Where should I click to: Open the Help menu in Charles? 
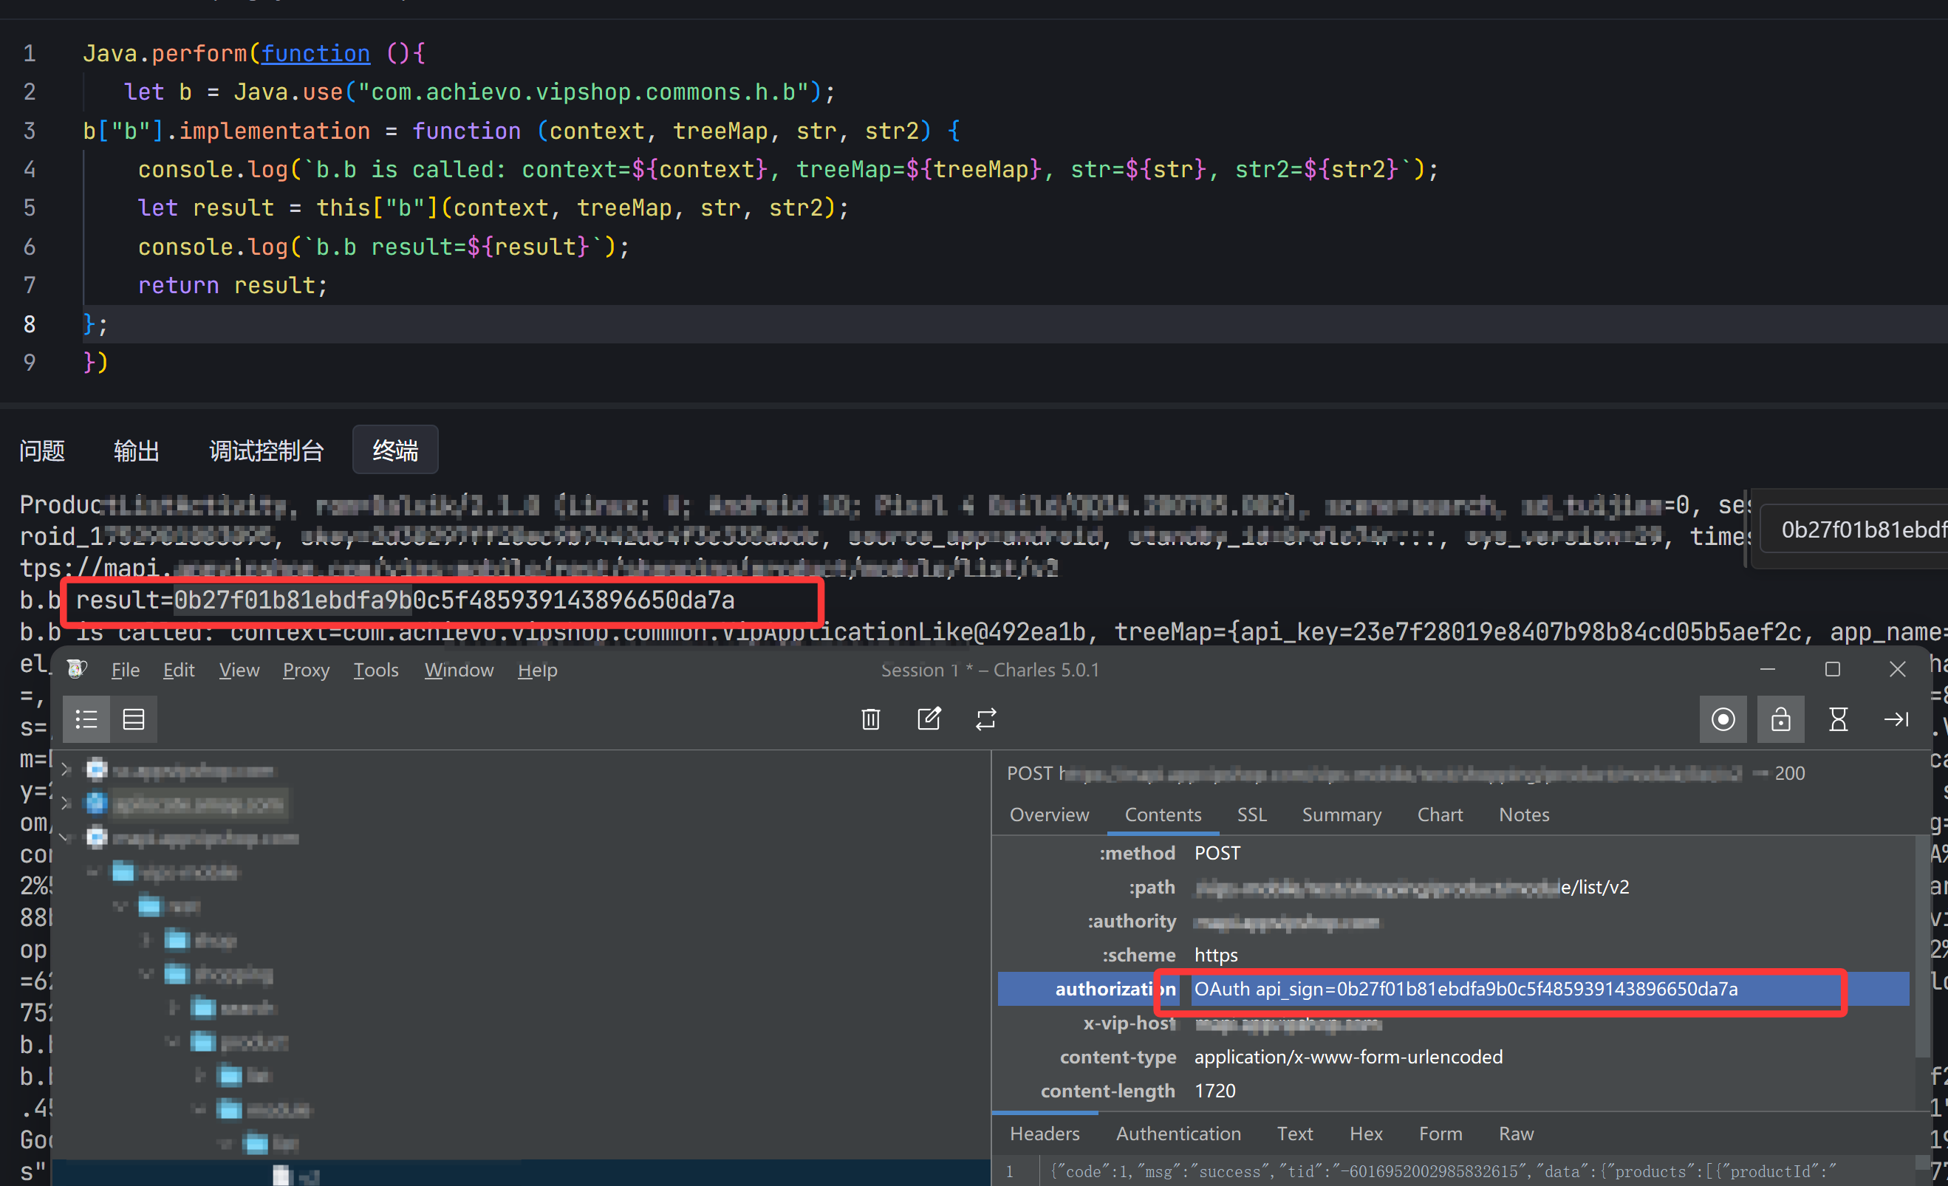538,670
